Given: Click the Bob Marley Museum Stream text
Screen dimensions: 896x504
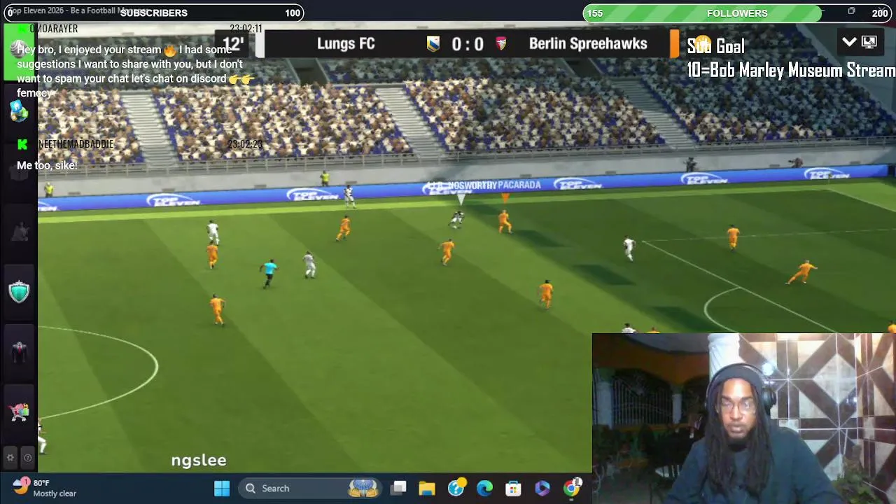Looking at the screenshot, I should [802, 70].
